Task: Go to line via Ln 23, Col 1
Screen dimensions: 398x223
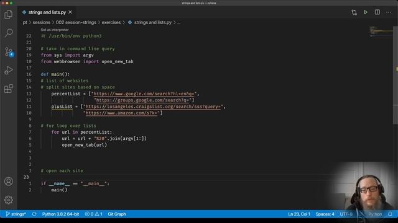Action: pos(299,214)
